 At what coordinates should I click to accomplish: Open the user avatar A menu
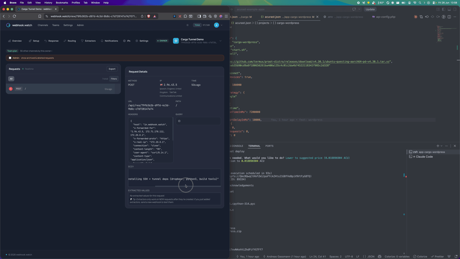pos(216,25)
